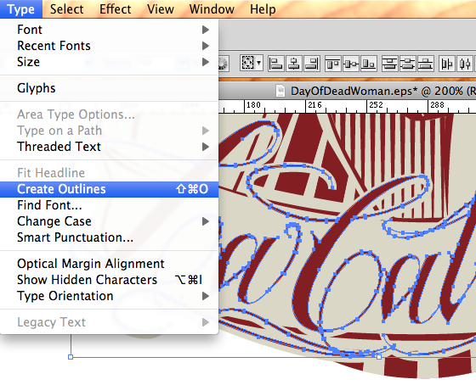Click the Vertical Align Top icon
Viewport: 476px width, 385px height.
[333, 64]
